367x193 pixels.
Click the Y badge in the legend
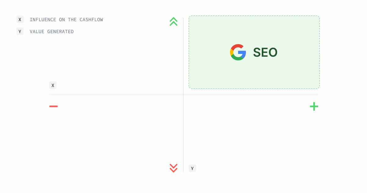20,32
